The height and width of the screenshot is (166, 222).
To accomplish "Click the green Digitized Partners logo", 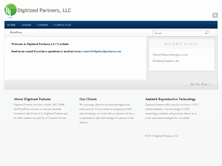I will click(10, 10).
